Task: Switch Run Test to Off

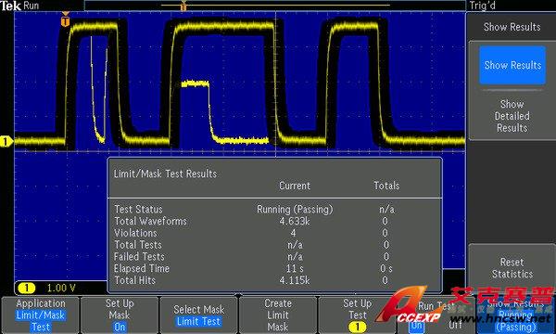Action: 455,325
